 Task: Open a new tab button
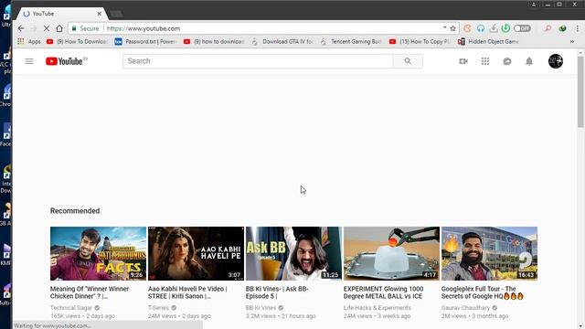pyautogui.click(x=116, y=15)
